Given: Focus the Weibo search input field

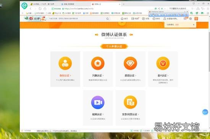Looking at the screenshot, I should [x=76, y=19].
